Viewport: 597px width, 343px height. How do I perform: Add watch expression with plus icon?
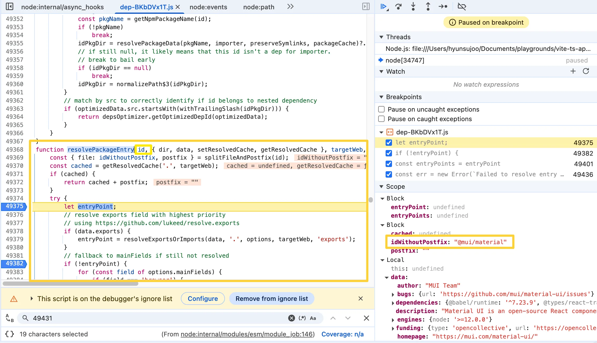573,71
